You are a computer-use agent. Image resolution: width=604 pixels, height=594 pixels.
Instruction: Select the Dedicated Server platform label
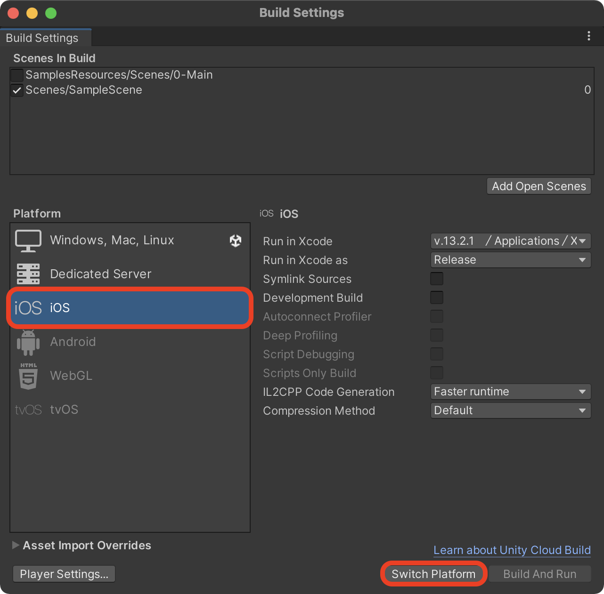tap(101, 274)
